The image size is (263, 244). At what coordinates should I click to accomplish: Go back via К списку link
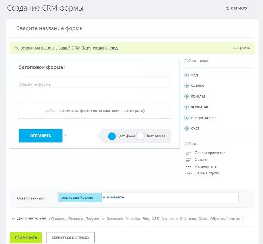237,8
